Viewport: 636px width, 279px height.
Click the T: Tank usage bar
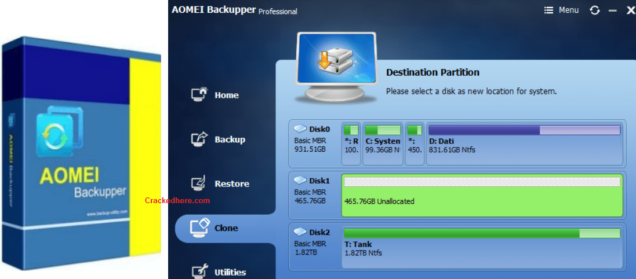click(x=482, y=233)
